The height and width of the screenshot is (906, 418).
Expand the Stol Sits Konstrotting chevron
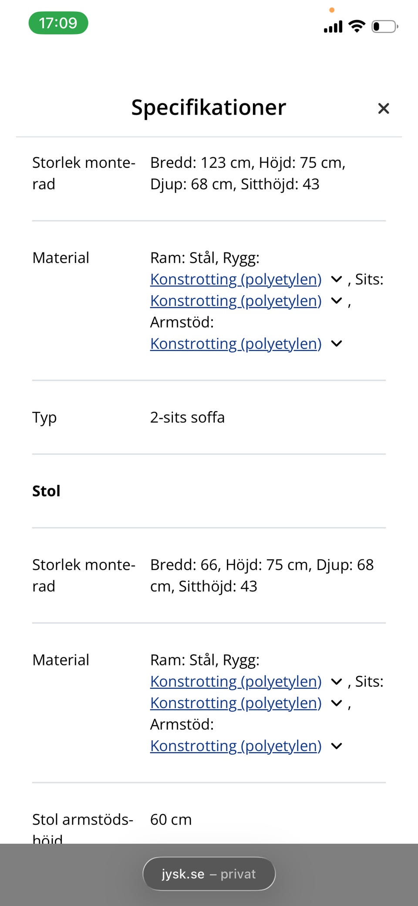(337, 703)
